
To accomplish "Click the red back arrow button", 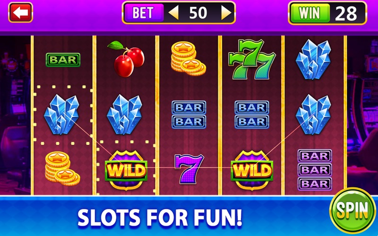I will (20, 13).
